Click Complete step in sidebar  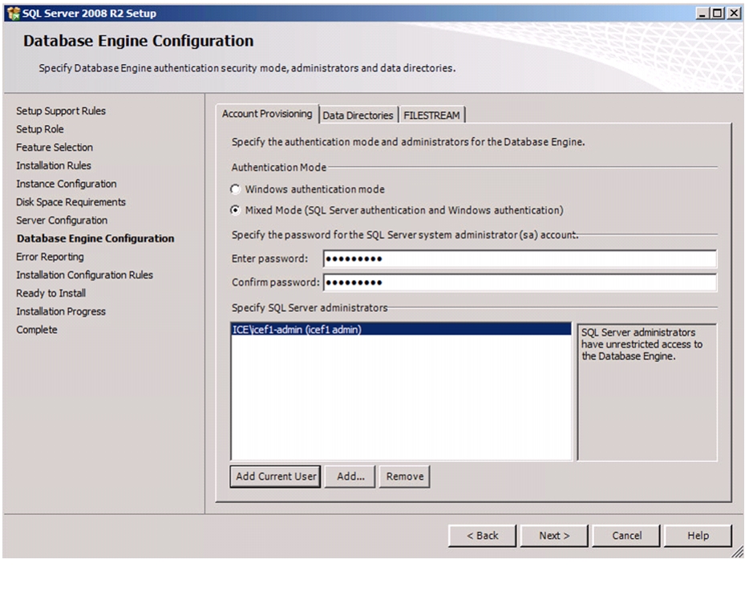tap(37, 330)
